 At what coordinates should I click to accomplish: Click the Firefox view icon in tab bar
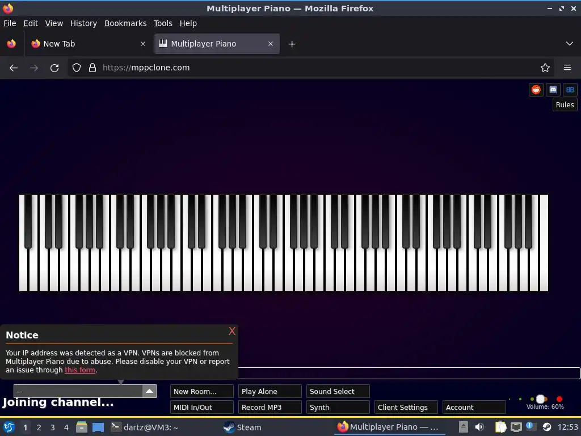(11, 44)
